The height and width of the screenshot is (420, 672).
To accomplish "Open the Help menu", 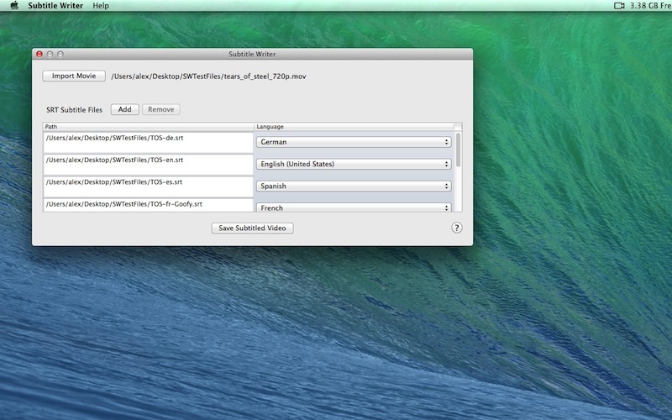I will [101, 6].
